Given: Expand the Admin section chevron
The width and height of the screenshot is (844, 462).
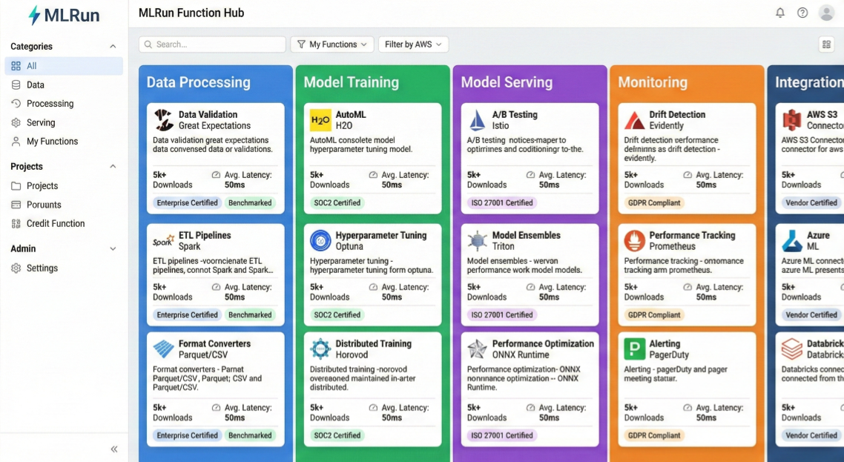Looking at the screenshot, I should coord(113,249).
